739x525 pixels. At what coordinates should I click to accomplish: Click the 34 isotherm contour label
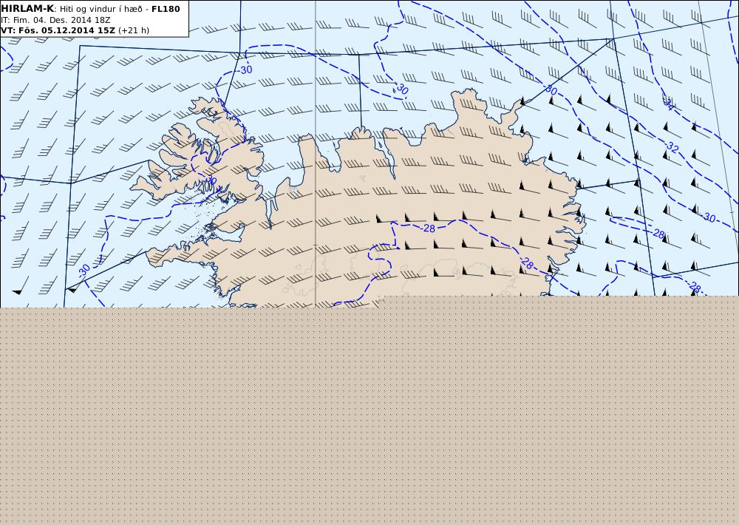(668, 104)
